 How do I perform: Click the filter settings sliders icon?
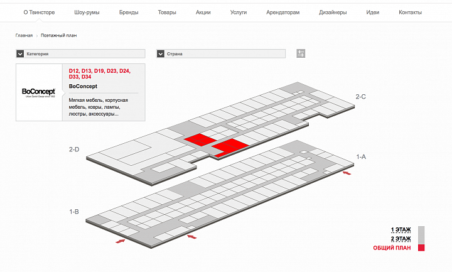[301, 53]
